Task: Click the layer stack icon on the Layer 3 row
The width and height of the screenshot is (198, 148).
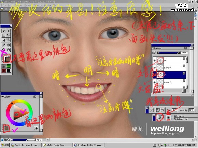Action: tap(184, 80)
